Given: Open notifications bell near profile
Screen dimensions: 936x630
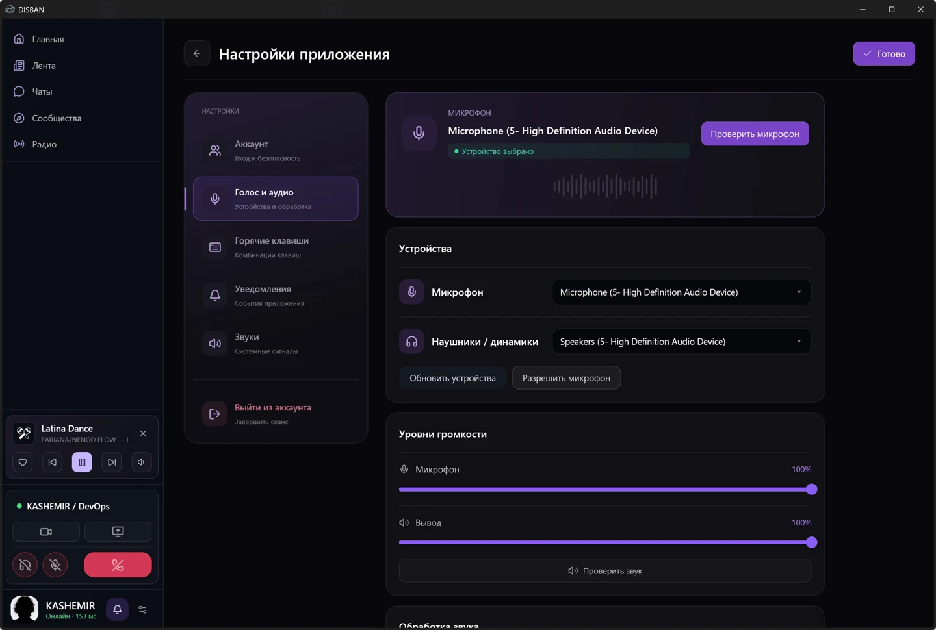Looking at the screenshot, I should [118, 609].
